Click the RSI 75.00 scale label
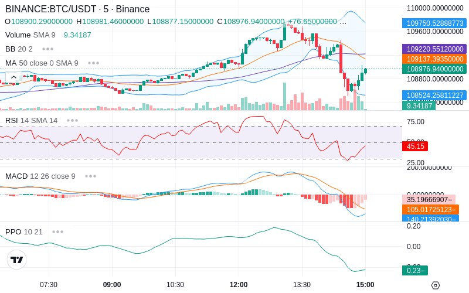Screen dimensions: 469x293 (416, 122)
